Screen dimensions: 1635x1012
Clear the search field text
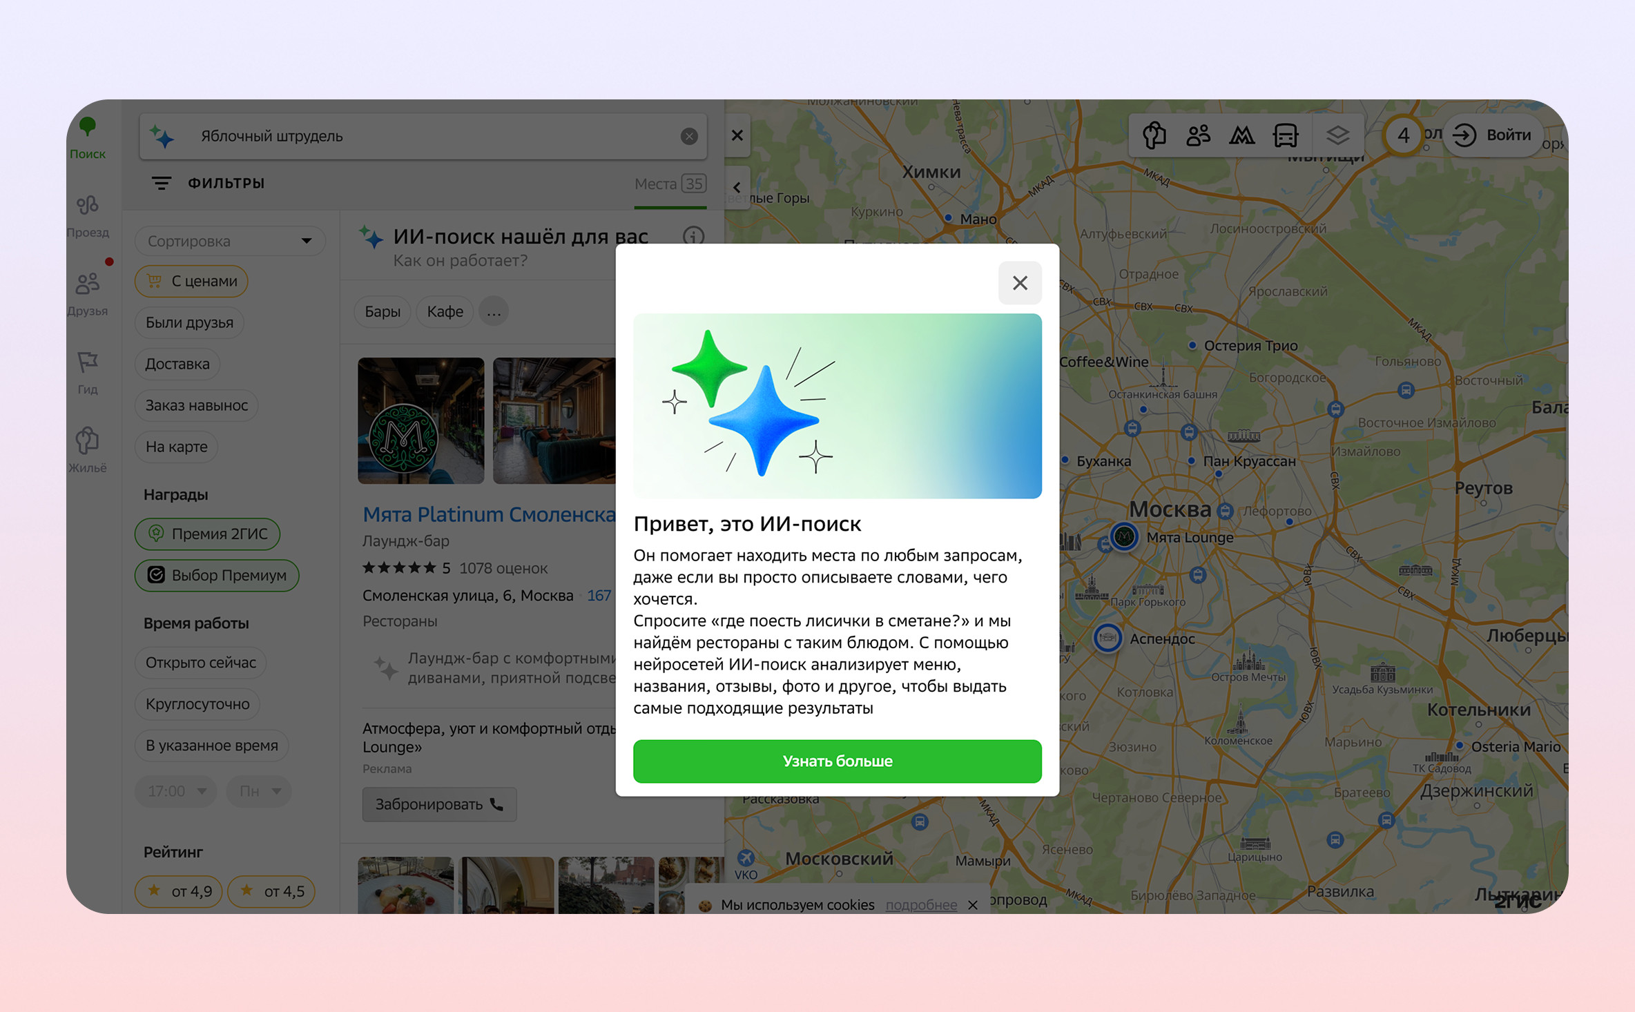(688, 137)
